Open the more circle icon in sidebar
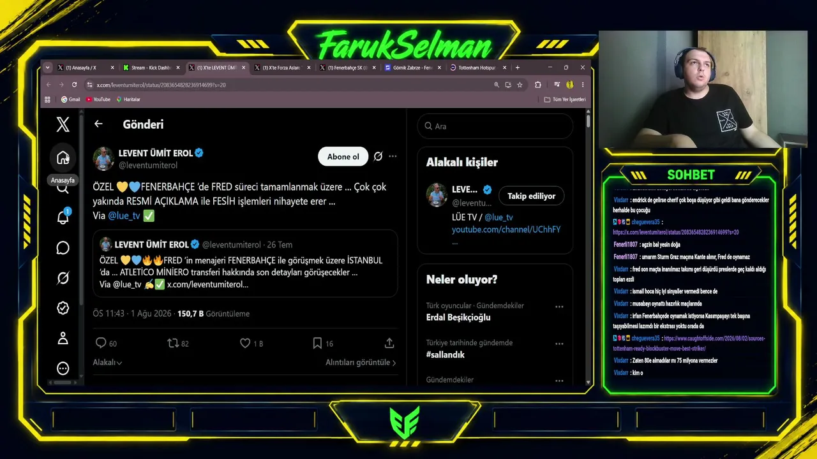Image resolution: width=817 pixels, height=459 pixels. [x=63, y=368]
